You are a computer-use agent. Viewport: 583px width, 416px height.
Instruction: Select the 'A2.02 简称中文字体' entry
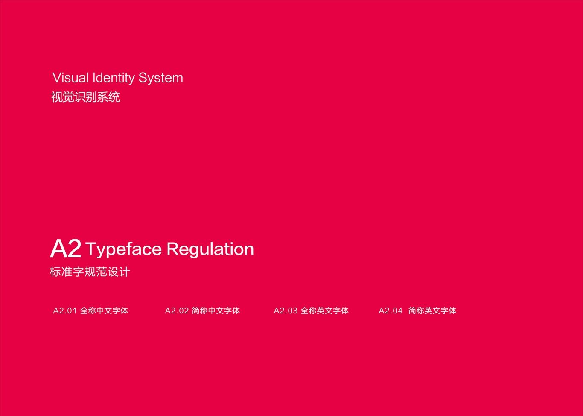202,311
